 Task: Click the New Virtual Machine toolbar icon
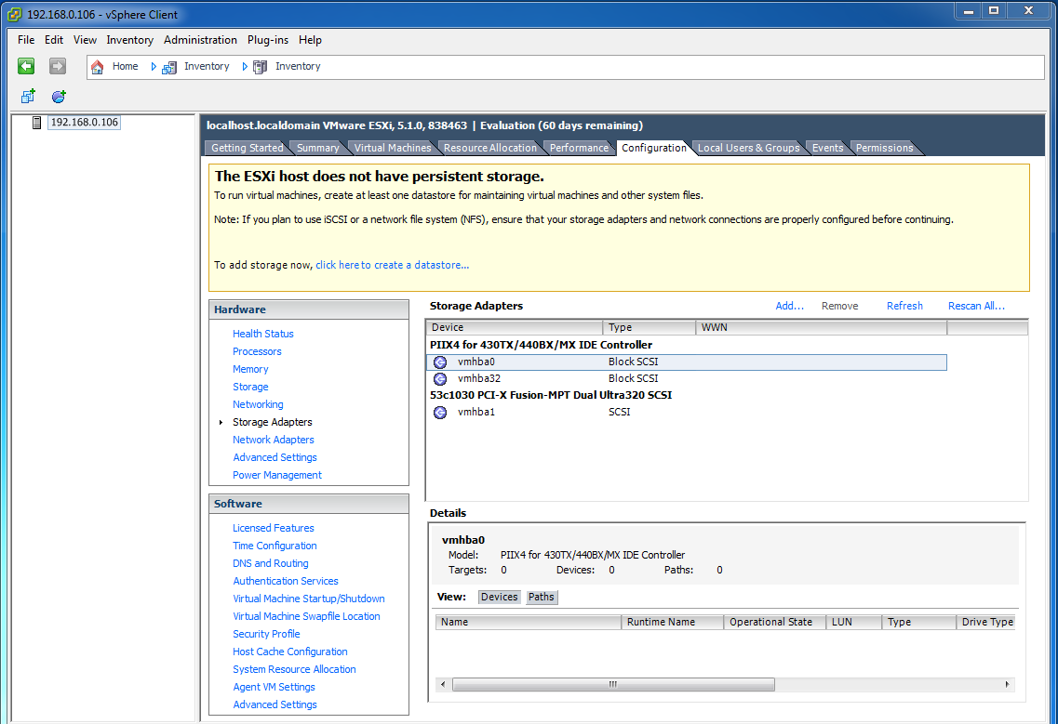click(x=28, y=97)
